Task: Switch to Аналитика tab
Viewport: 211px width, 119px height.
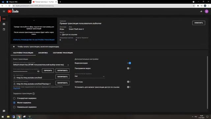Action: [43, 53]
